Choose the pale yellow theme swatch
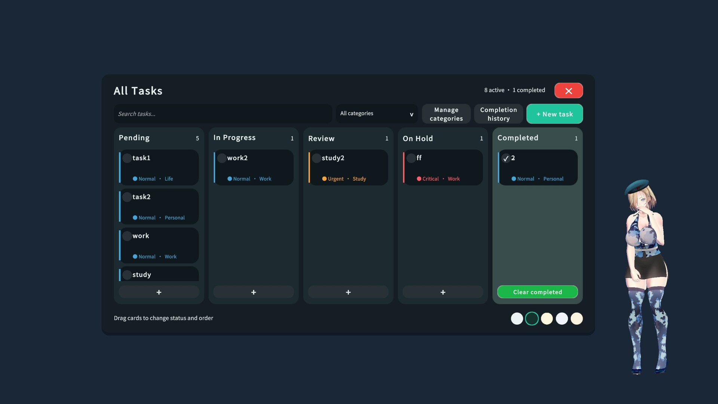Image resolution: width=718 pixels, height=404 pixels. [547, 319]
